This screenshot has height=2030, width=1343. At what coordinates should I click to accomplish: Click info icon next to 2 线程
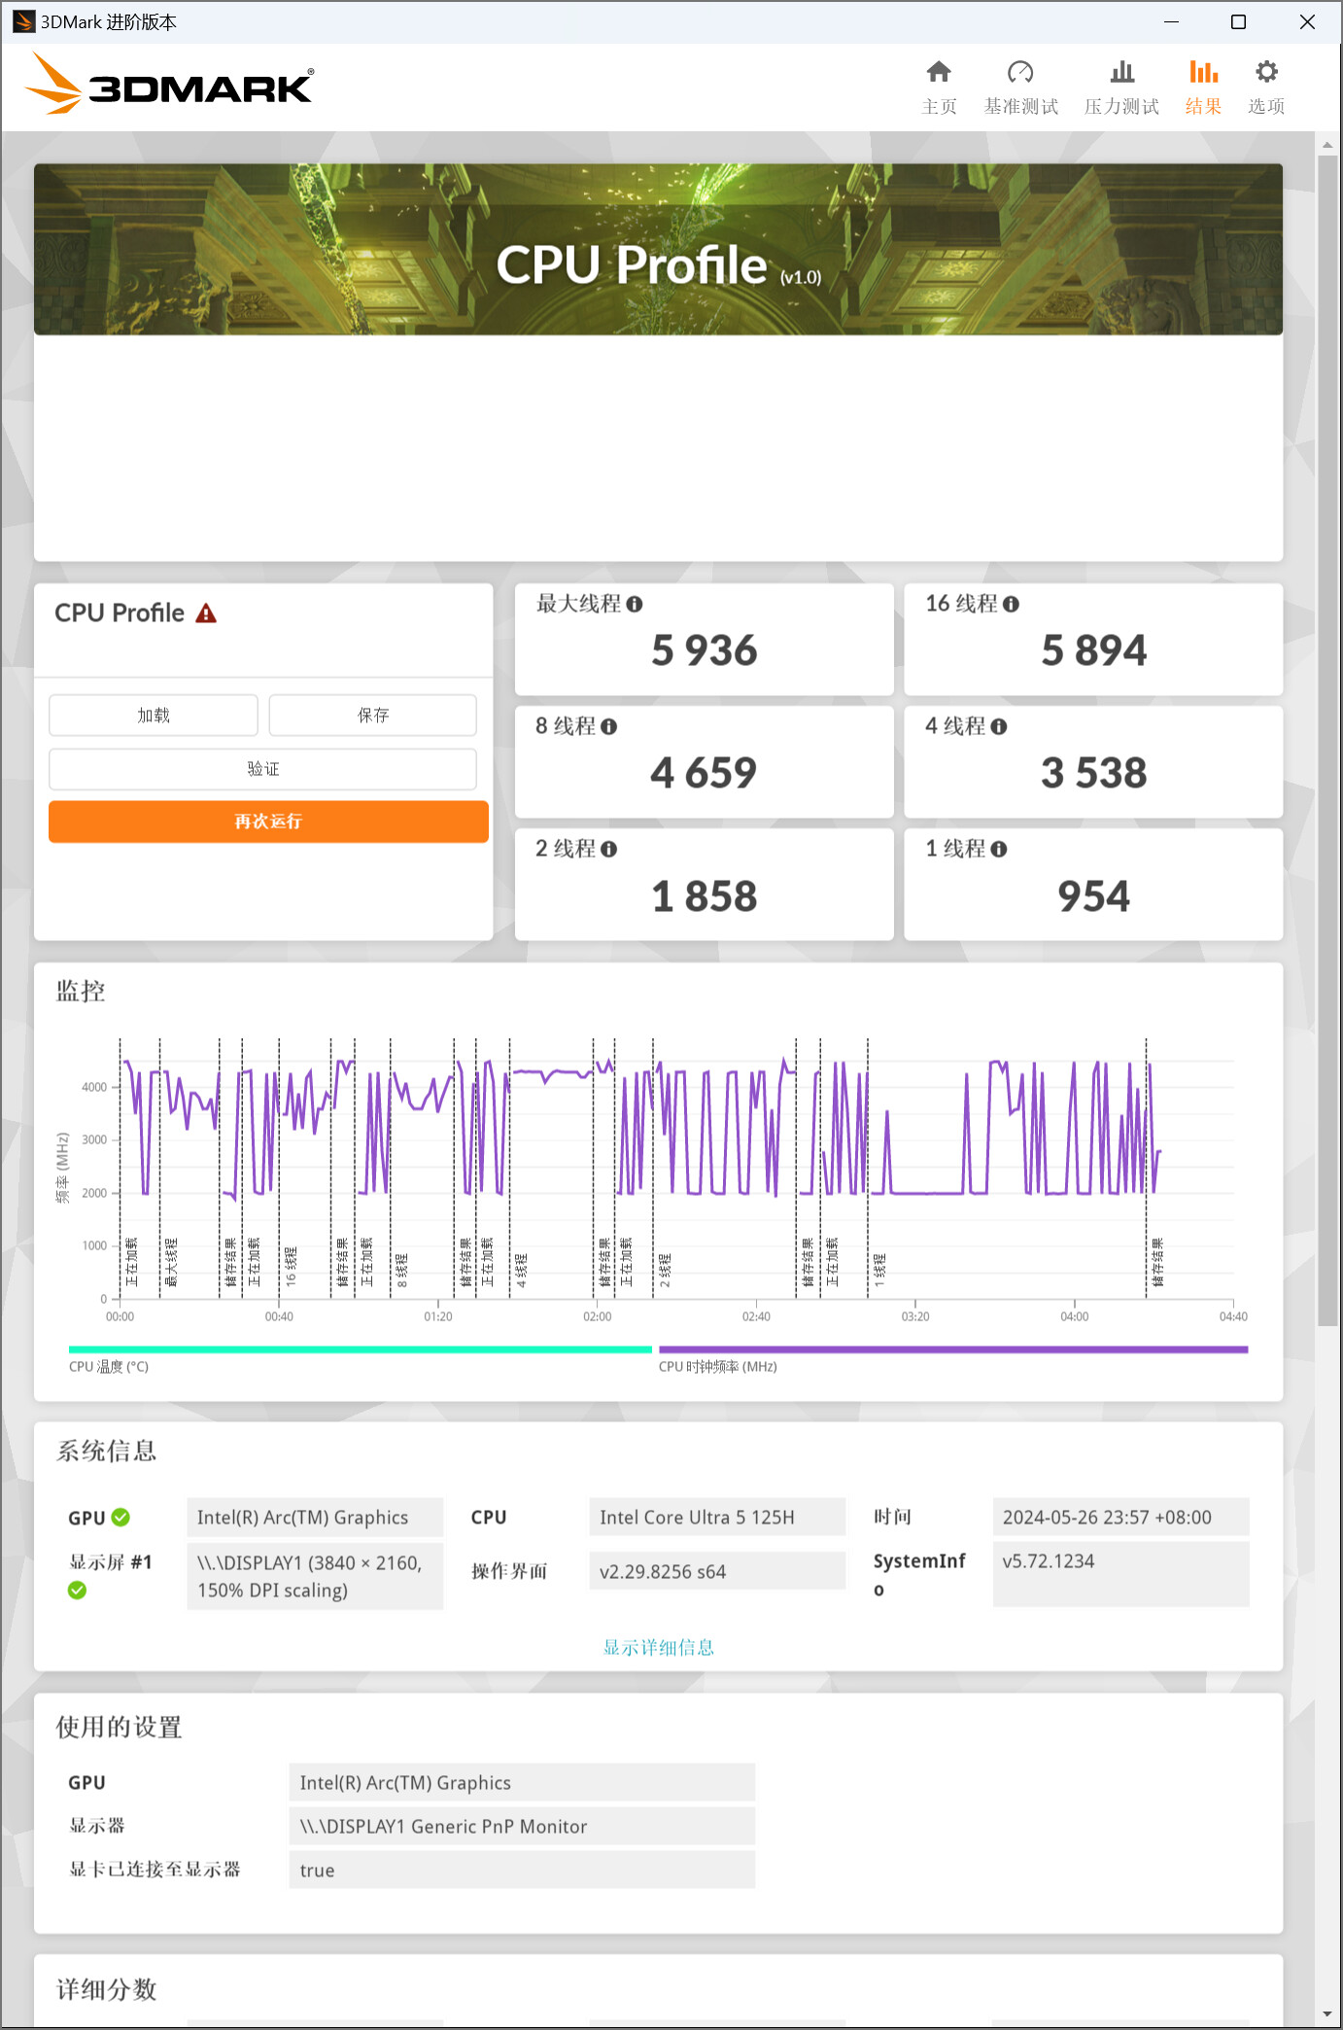[609, 850]
